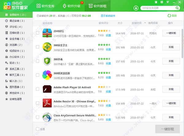This screenshot has height=136, width=184.
Task: Check the 2345好压 checkbox
Action: point(37,33)
